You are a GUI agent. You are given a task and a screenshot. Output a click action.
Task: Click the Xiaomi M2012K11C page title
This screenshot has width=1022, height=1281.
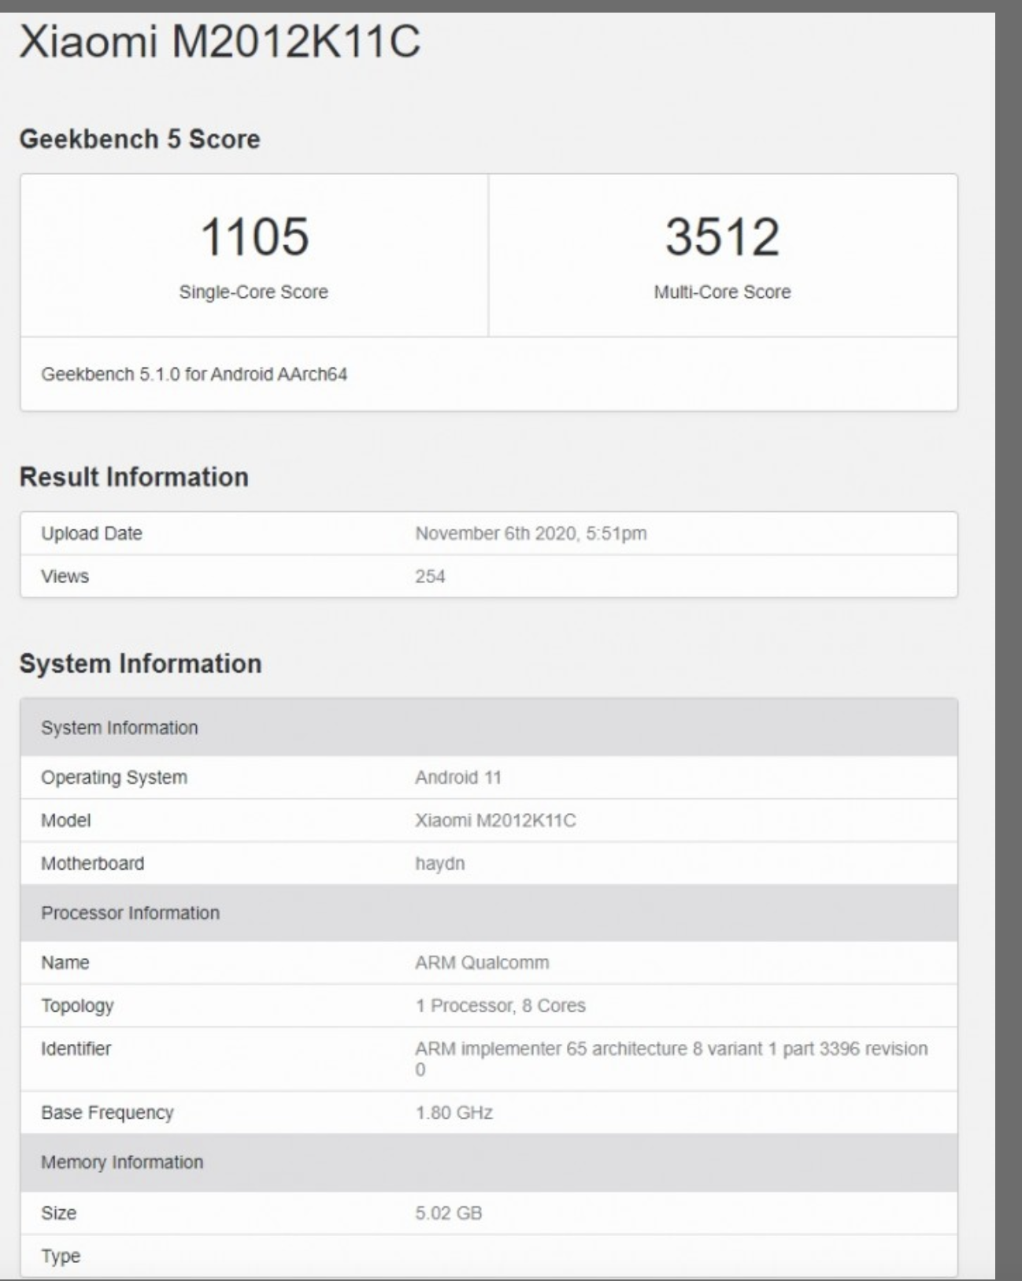point(220,42)
